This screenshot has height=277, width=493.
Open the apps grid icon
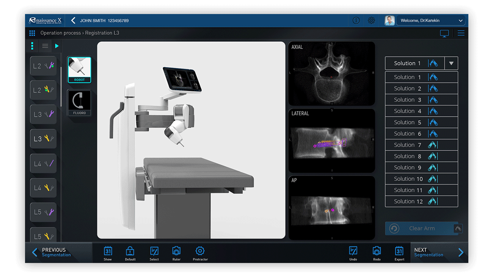(32, 33)
